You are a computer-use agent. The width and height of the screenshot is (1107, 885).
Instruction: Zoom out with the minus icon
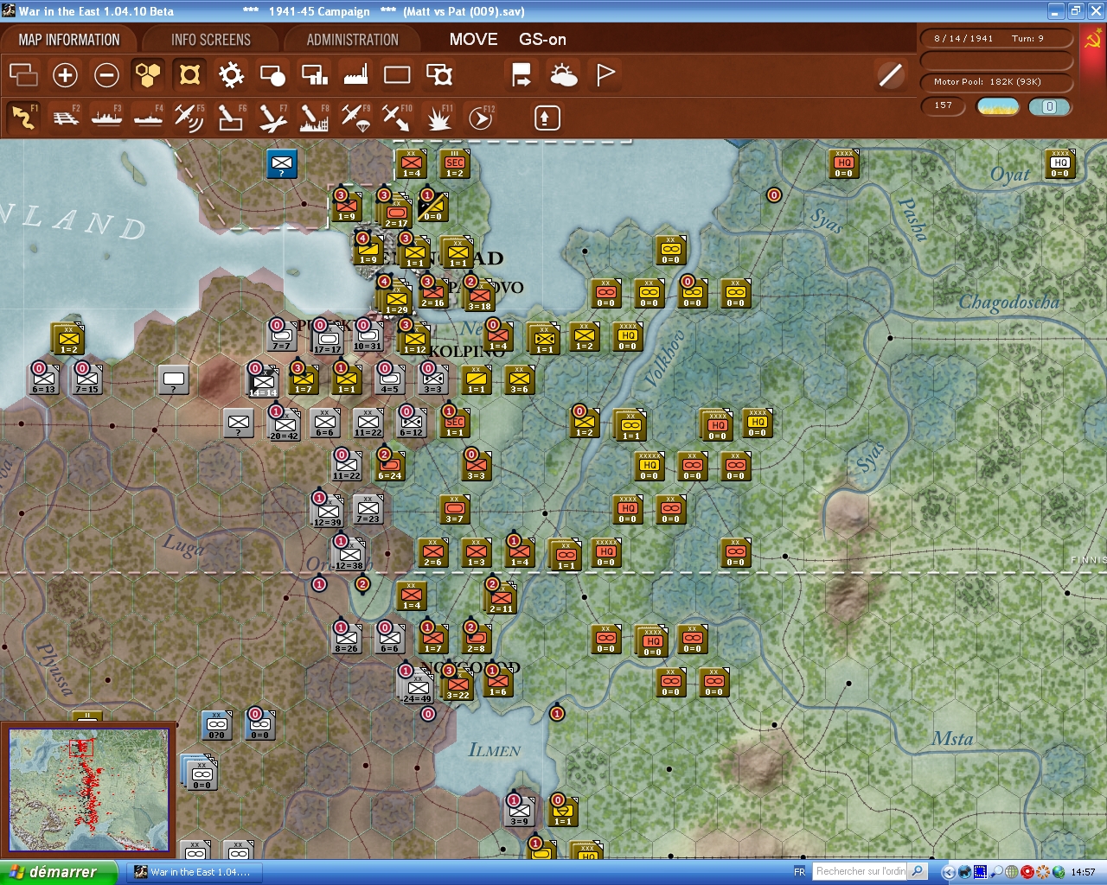pos(106,75)
